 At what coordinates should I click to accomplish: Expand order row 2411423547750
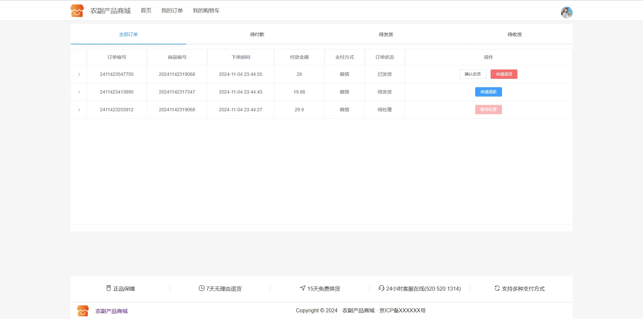point(79,74)
